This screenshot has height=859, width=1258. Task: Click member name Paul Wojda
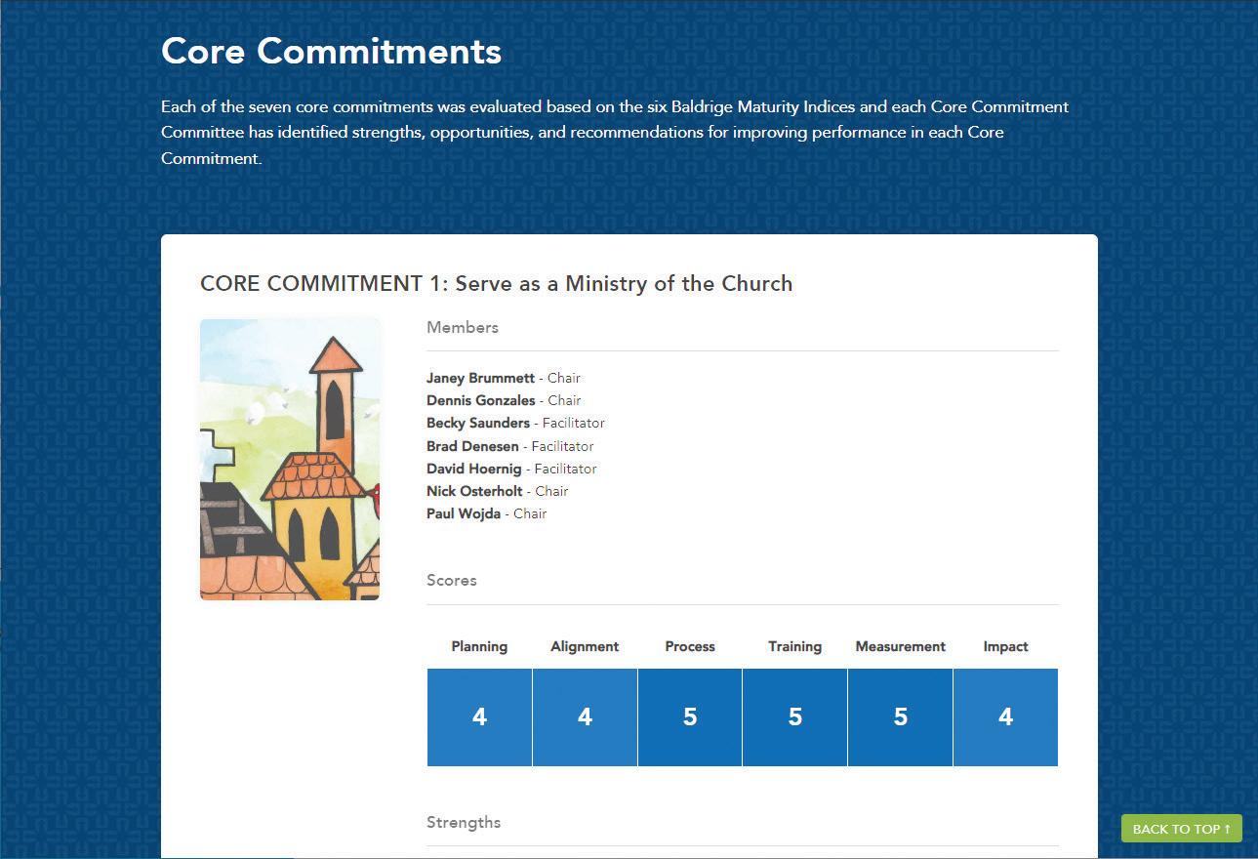pos(463,513)
